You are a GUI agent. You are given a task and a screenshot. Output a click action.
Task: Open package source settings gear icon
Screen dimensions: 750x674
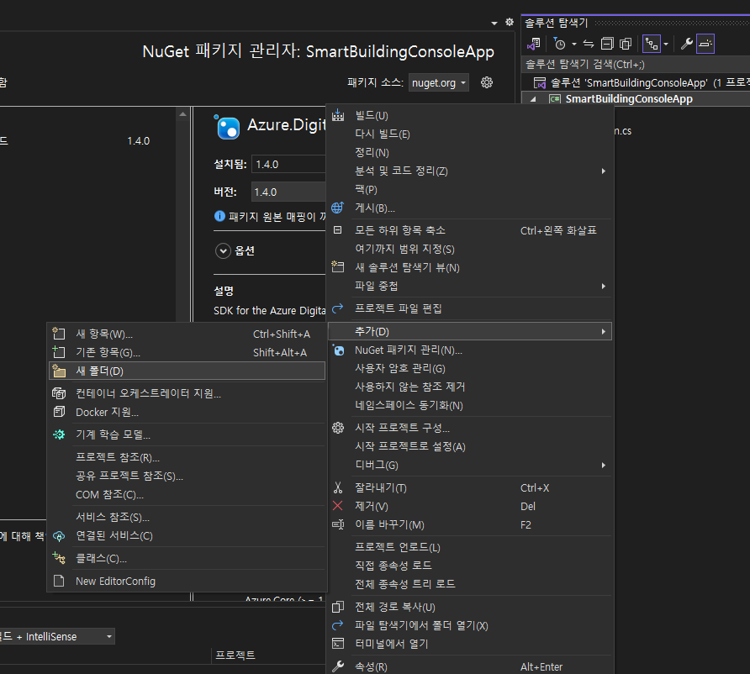(487, 82)
